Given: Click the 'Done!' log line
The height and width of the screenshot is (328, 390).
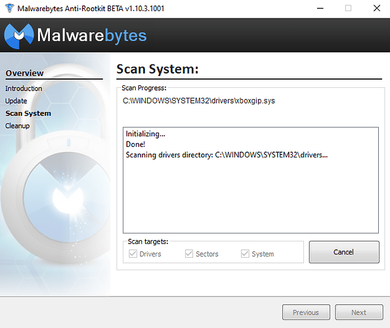Looking at the screenshot, I should point(135,144).
